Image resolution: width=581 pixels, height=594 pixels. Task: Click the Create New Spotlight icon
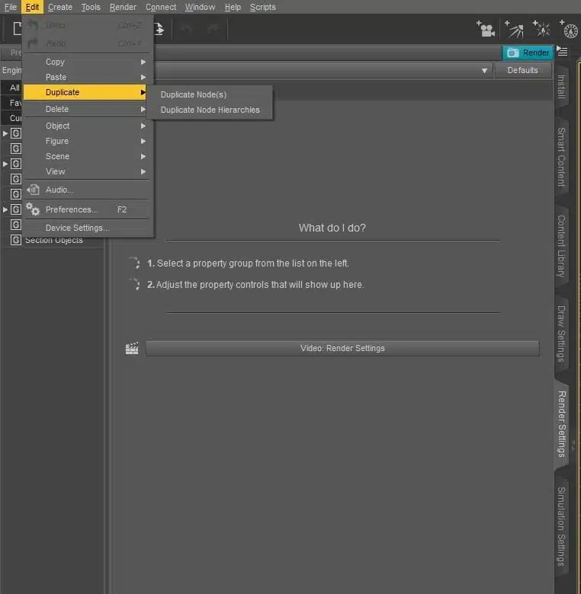pyautogui.click(x=517, y=29)
